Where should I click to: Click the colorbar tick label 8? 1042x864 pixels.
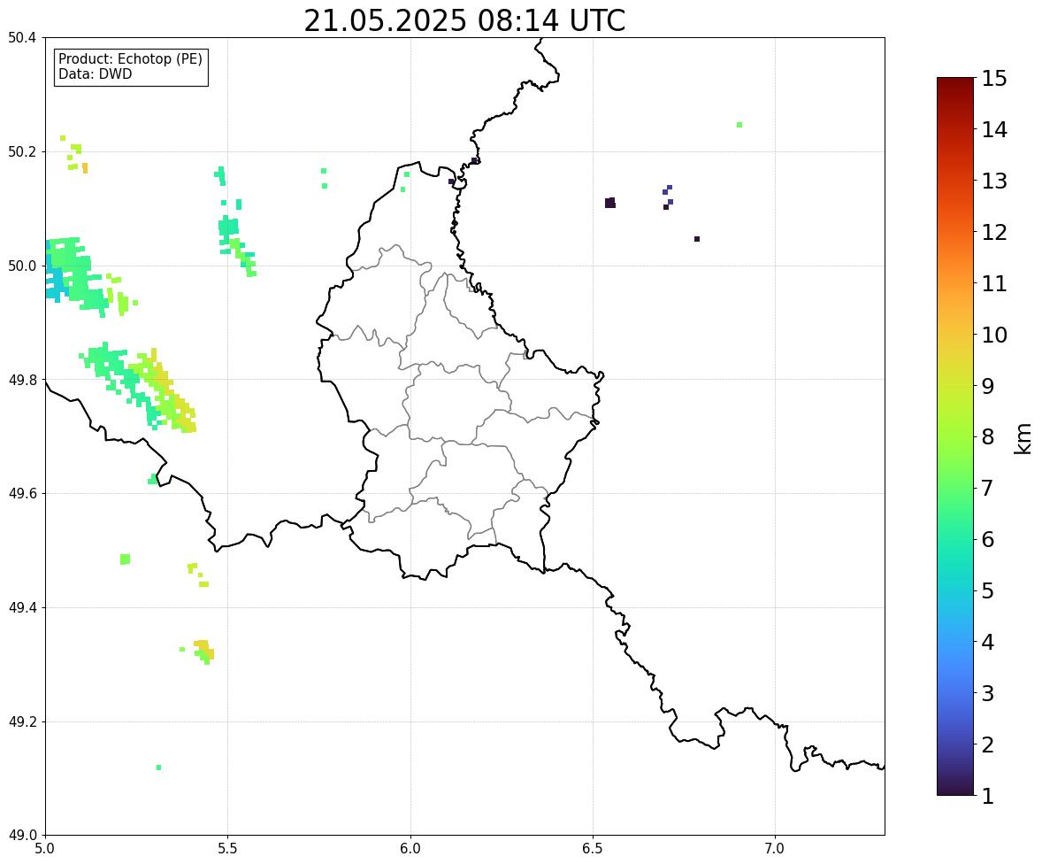(x=987, y=437)
